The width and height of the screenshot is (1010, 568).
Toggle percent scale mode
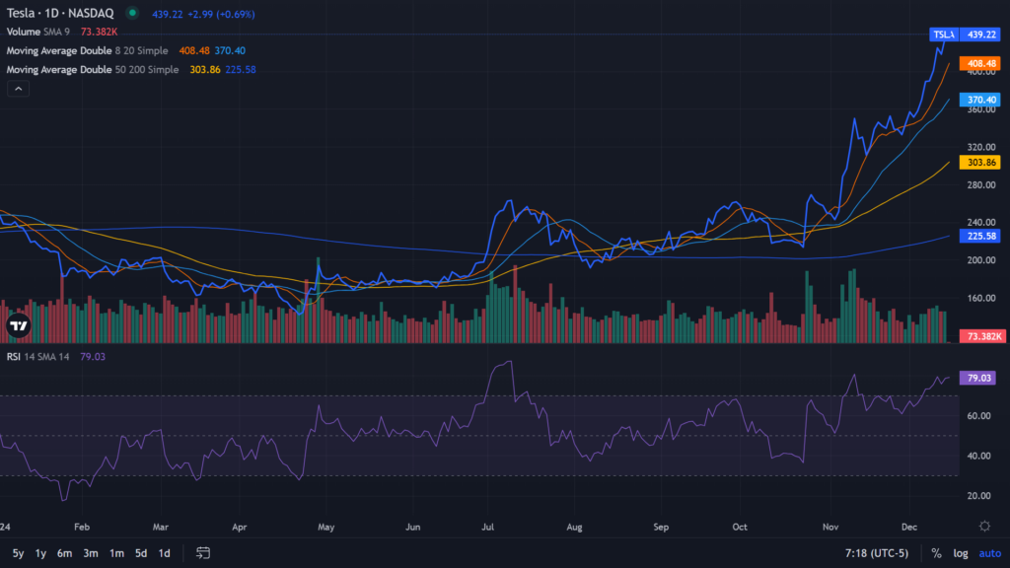coord(936,553)
